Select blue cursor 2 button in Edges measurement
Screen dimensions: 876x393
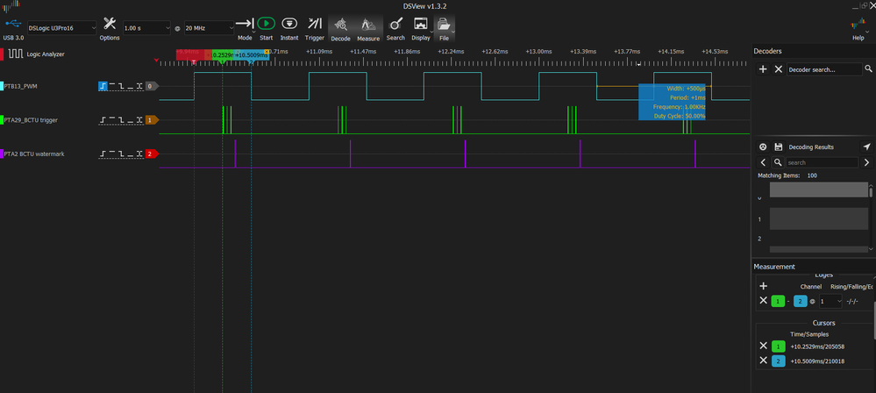800,301
